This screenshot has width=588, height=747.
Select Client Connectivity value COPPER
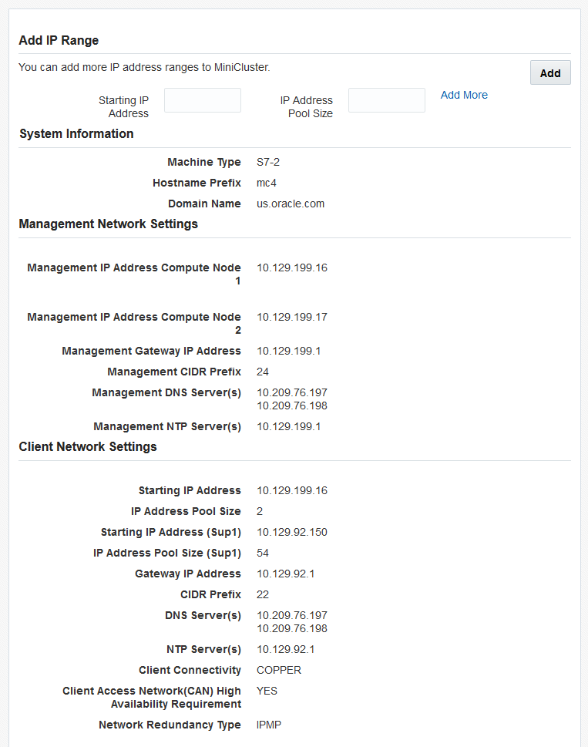(x=279, y=671)
